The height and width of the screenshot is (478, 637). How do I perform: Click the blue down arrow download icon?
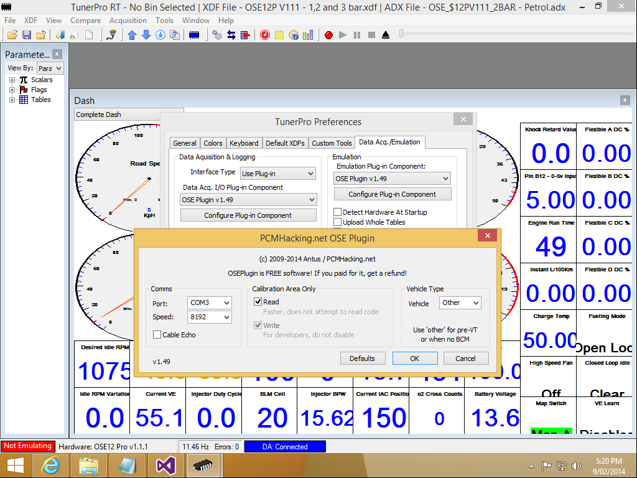coord(146,35)
